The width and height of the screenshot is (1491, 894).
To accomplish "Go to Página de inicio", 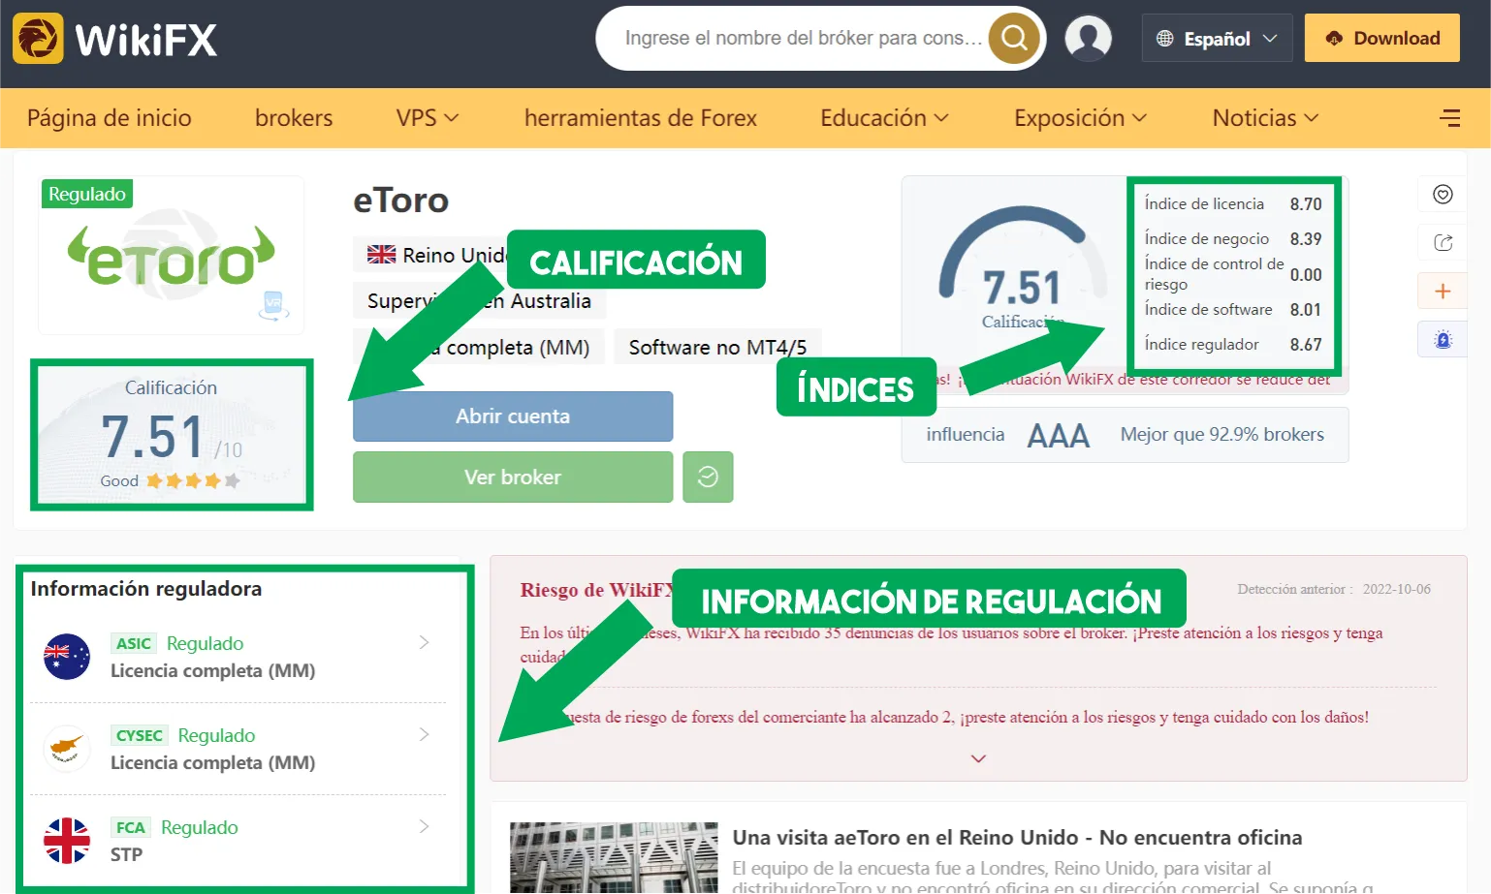I will click(x=110, y=118).
